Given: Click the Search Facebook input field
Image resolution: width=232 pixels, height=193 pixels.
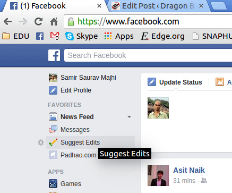Looking at the screenshot, I should click(148, 55).
